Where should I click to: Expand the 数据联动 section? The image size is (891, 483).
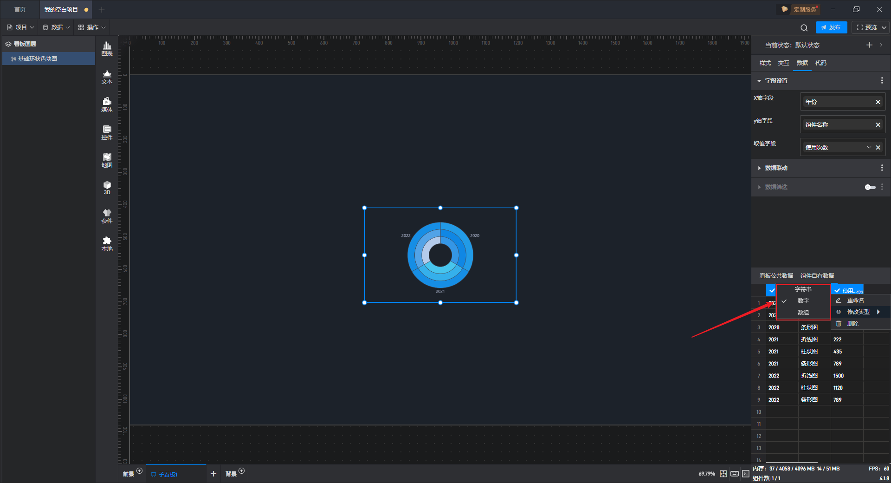point(759,168)
